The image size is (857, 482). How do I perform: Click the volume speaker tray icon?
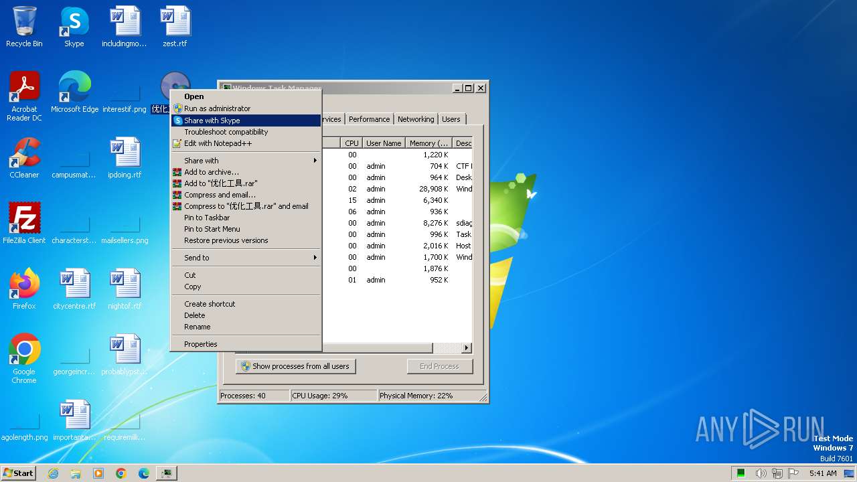[x=761, y=473]
